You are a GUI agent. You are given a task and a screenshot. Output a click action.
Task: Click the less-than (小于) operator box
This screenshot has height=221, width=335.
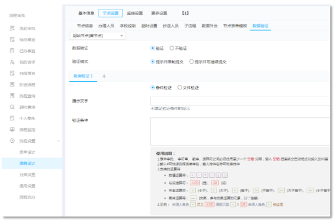click(193, 190)
